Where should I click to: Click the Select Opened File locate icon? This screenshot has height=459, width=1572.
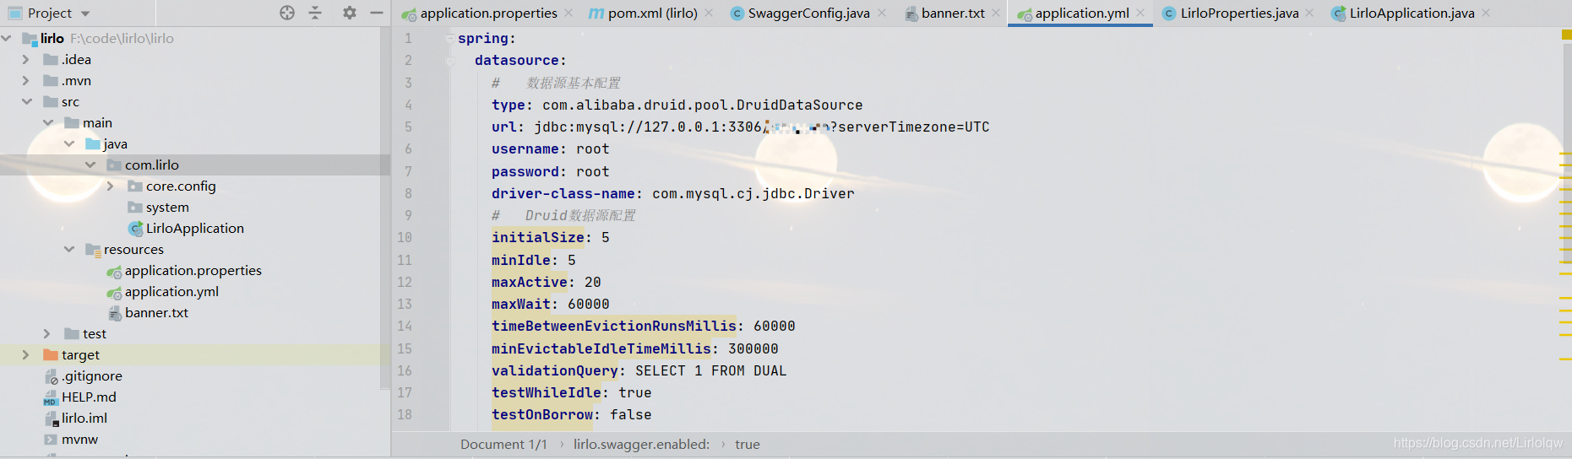click(x=287, y=13)
